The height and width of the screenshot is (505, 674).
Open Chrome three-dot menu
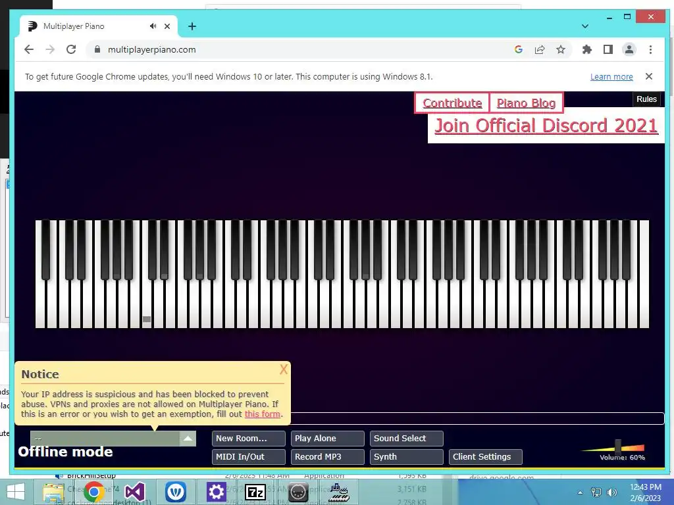click(650, 49)
